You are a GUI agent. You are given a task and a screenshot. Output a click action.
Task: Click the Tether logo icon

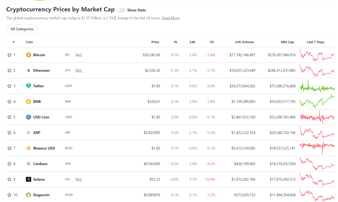pyautogui.click(x=28, y=86)
